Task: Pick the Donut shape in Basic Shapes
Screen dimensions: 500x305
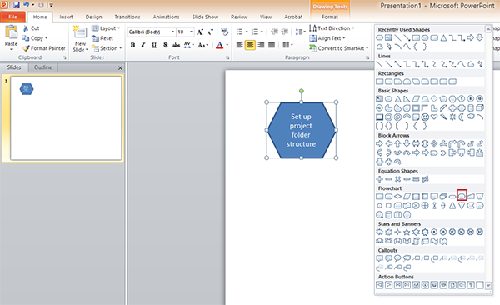Action: (x=388, y=117)
